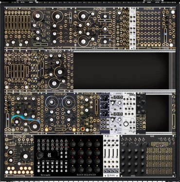Click the large bottom knob on cruinn

54,83
